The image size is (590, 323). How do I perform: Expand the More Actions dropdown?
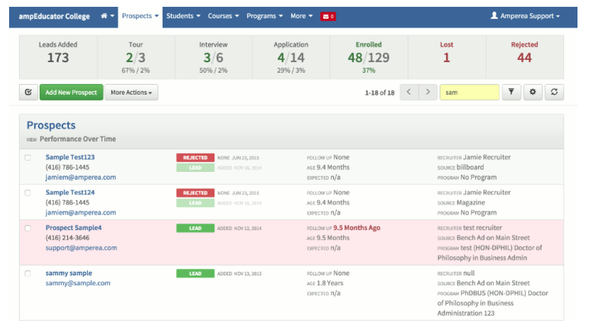tap(131, 93)
